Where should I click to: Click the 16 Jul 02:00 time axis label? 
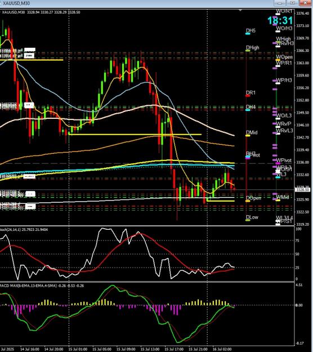(x=222, y=349)
